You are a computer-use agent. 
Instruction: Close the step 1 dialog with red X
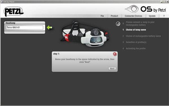[x=115, y=54]
